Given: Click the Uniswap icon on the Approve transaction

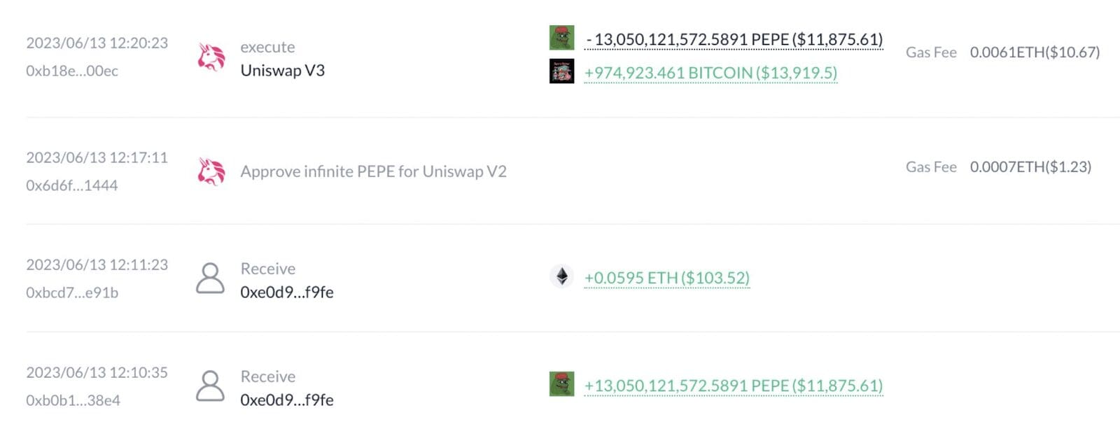Looking at the screenshot, I should (211, 171).
